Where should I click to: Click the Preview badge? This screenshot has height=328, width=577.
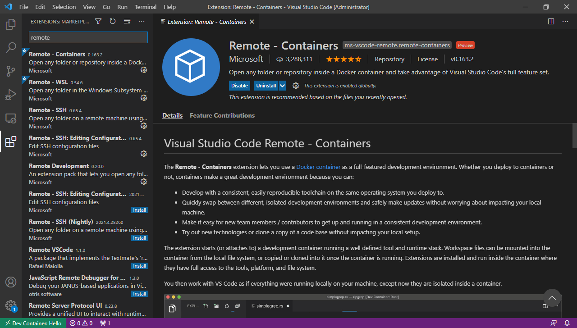tap(465, 45)
